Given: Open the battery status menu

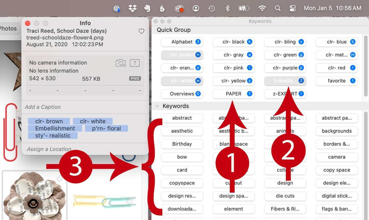Looking at the screenshot, I should click(x=244, y=8).
